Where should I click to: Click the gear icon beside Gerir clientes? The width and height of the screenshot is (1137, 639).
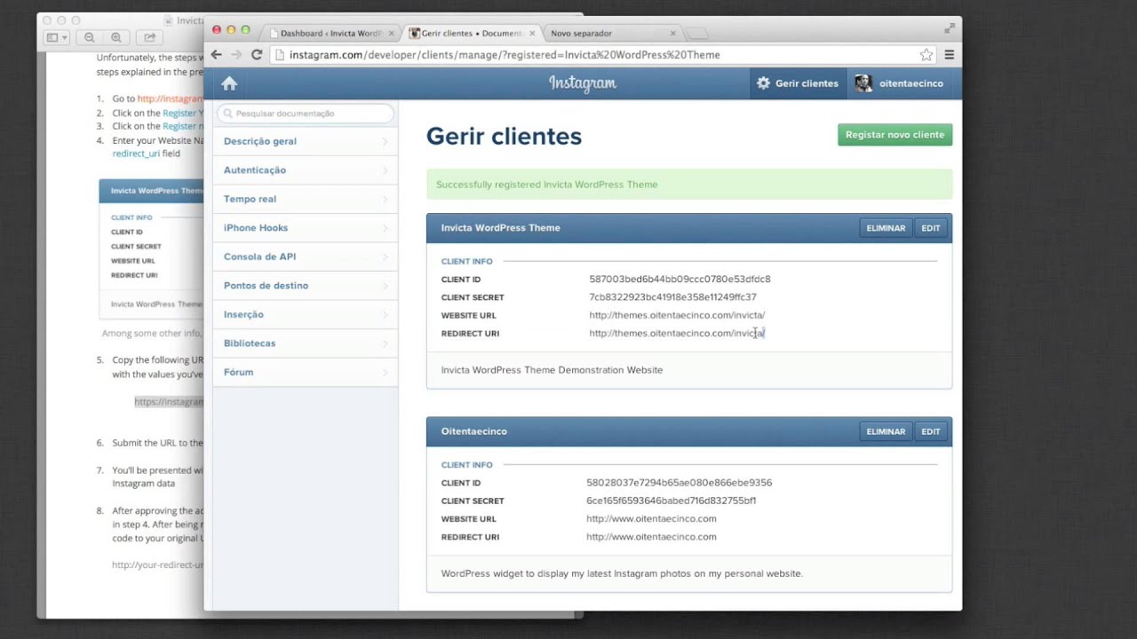coord(763,83)
